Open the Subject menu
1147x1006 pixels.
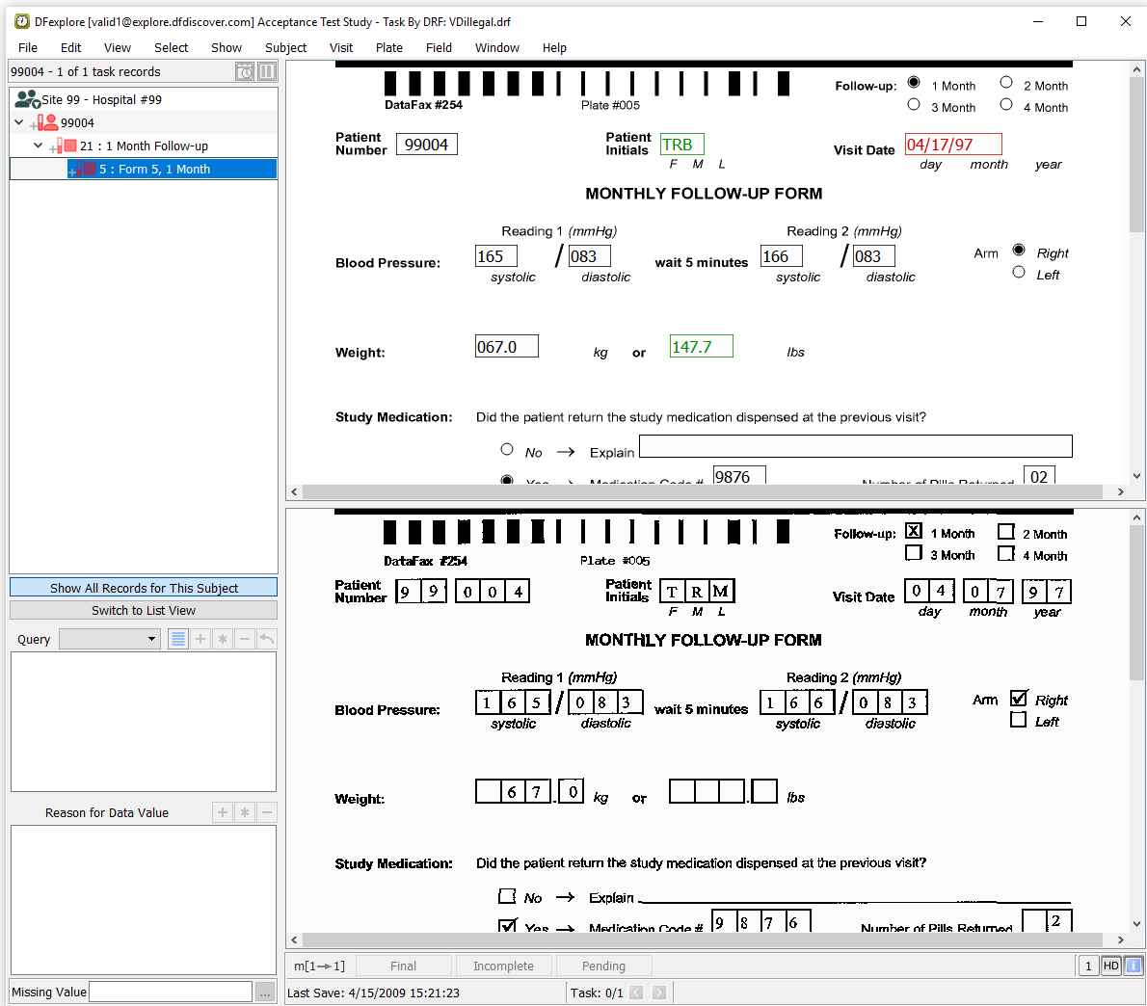(285, 47)
